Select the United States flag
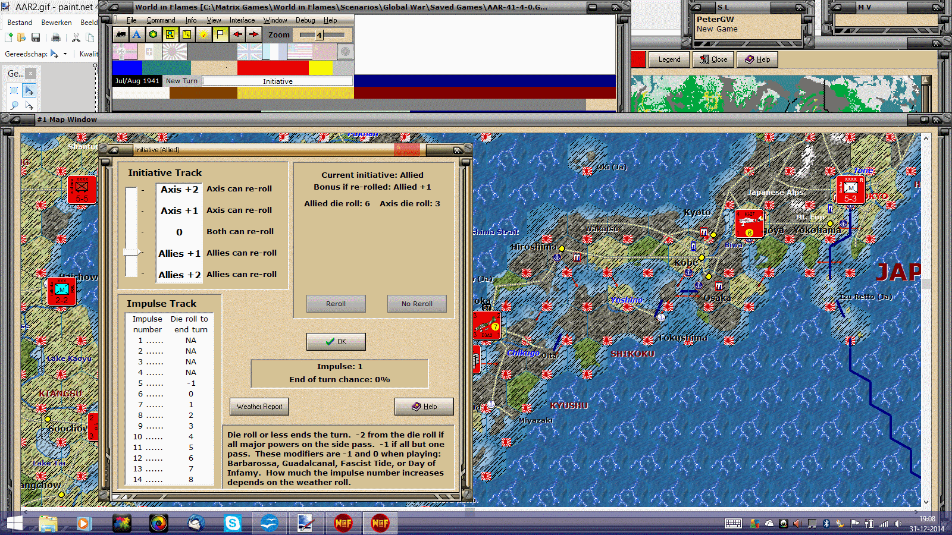The height and width of the screenshot is (535, 952). point(299,52)
